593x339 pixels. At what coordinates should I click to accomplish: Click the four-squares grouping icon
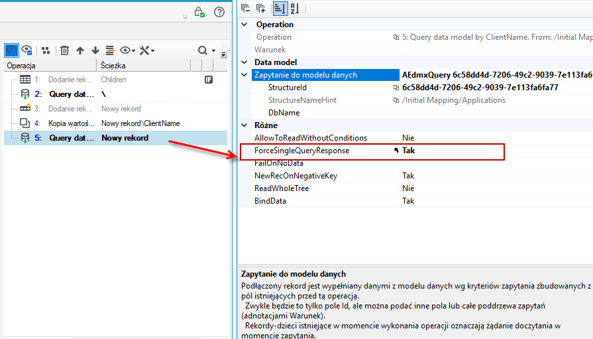pos(46,50)
